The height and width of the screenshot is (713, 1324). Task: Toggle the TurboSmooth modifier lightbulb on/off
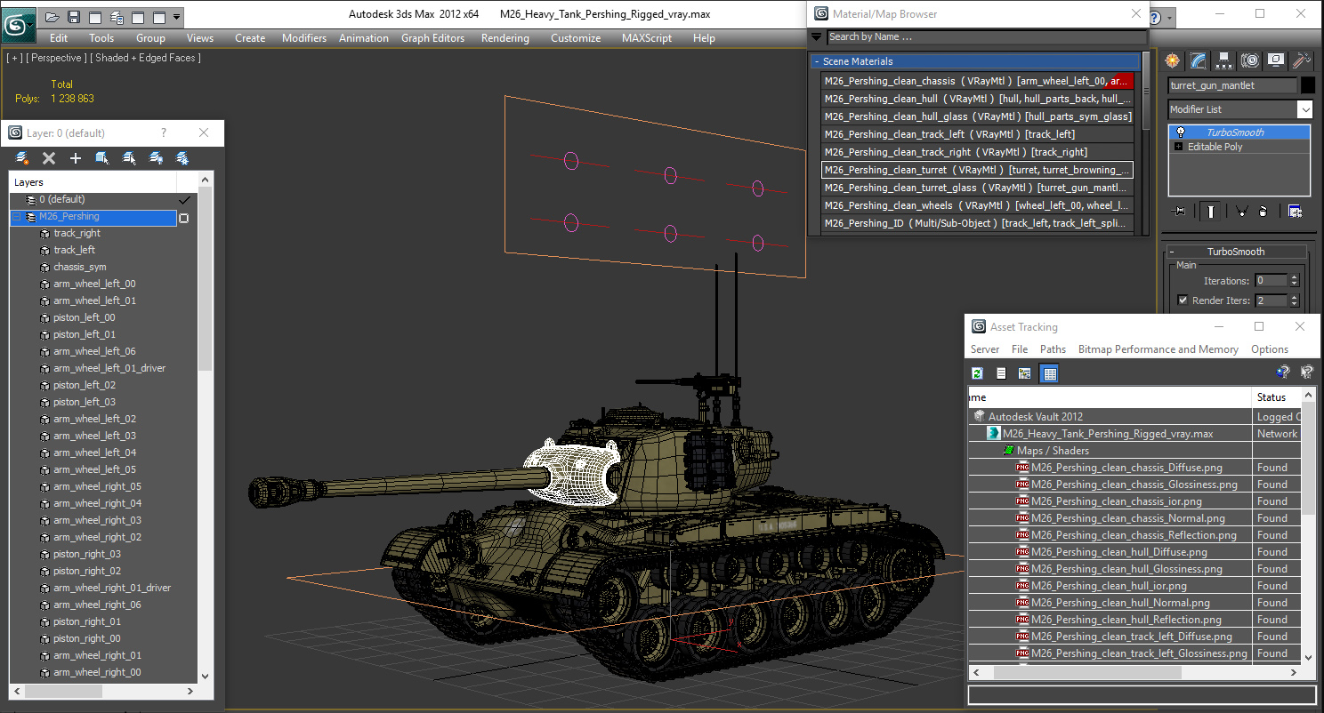tap(1181, 132)
